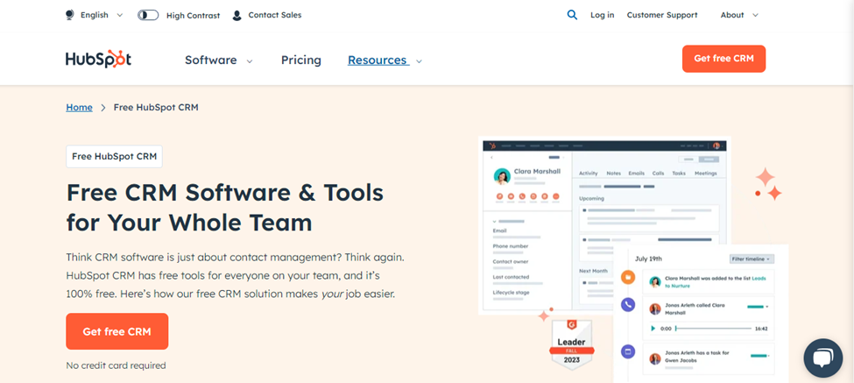Open the Filter timeline dropdown
The height and width of the screenshot is (383, 854).
752,259
